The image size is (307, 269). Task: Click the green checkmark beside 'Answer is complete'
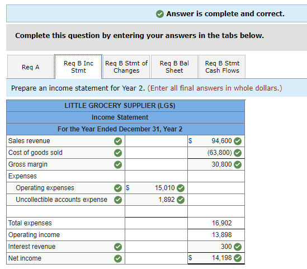tap(160, 14)
